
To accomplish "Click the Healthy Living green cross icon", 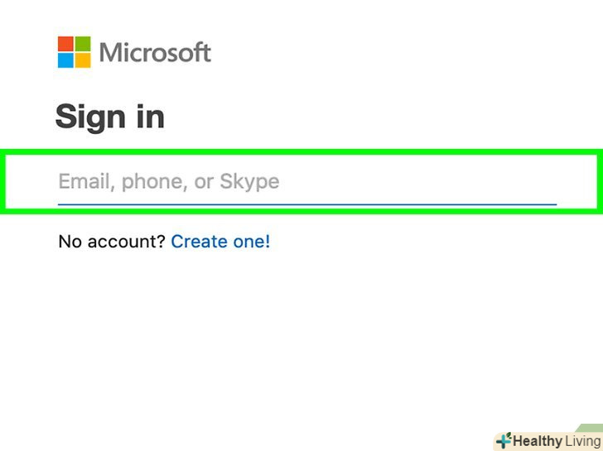I will point(503,440).
